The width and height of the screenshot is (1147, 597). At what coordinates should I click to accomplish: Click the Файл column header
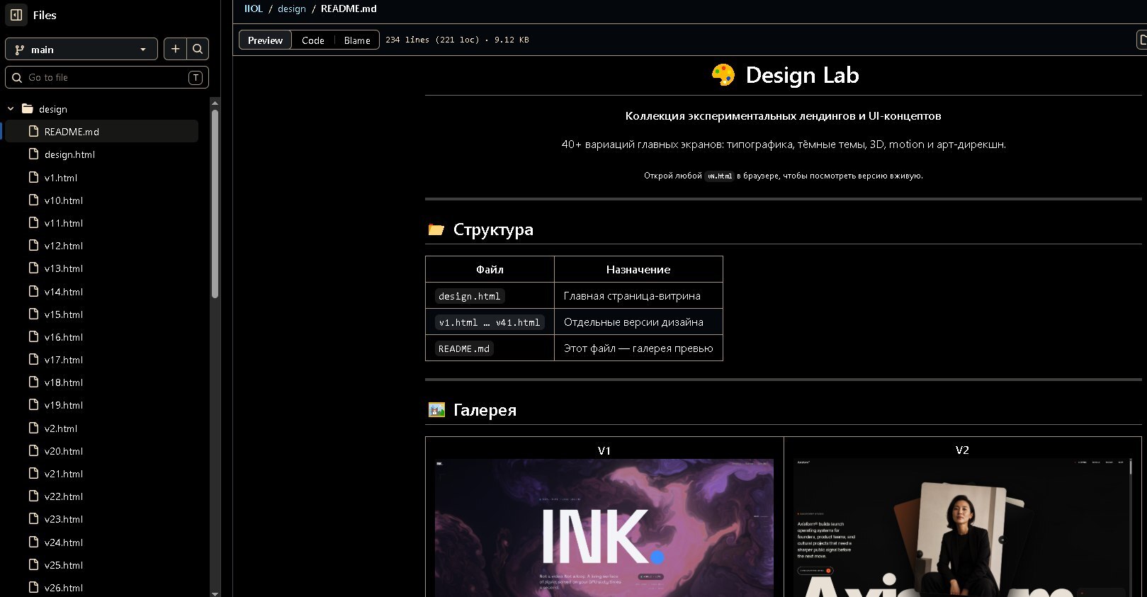(x=490, y=269)
